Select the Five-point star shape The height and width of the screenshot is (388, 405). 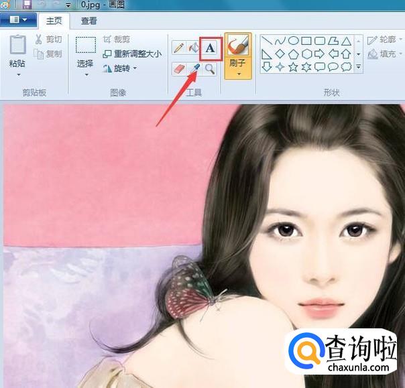pos(293,67)
